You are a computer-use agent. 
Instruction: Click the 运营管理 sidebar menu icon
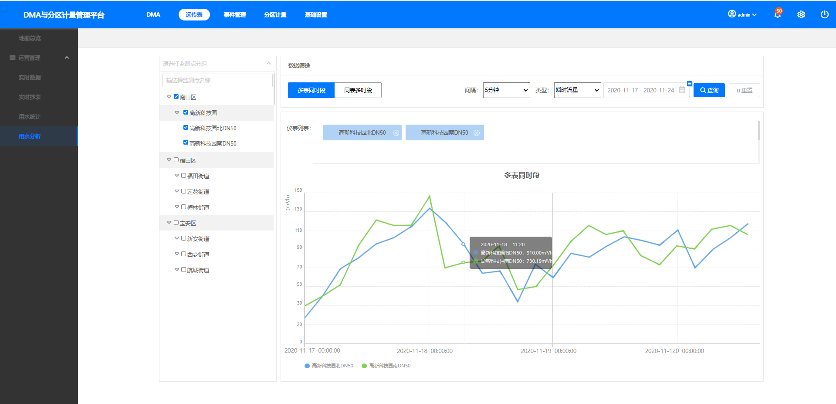pyautogui.click(x=13, y=58)
